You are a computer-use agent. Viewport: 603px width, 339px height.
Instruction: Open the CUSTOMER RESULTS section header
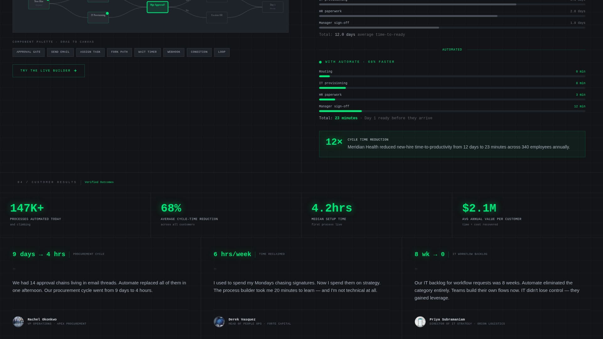pyautogui.click(x=47, y=182)
